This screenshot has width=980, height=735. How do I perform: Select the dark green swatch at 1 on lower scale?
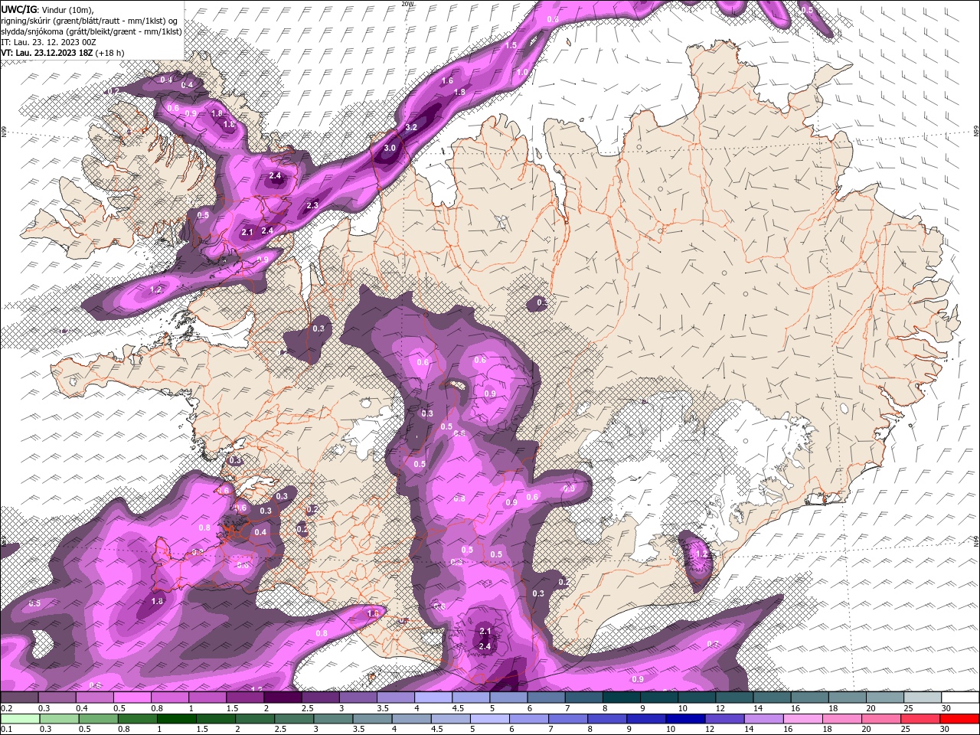(x=176, y=719)
